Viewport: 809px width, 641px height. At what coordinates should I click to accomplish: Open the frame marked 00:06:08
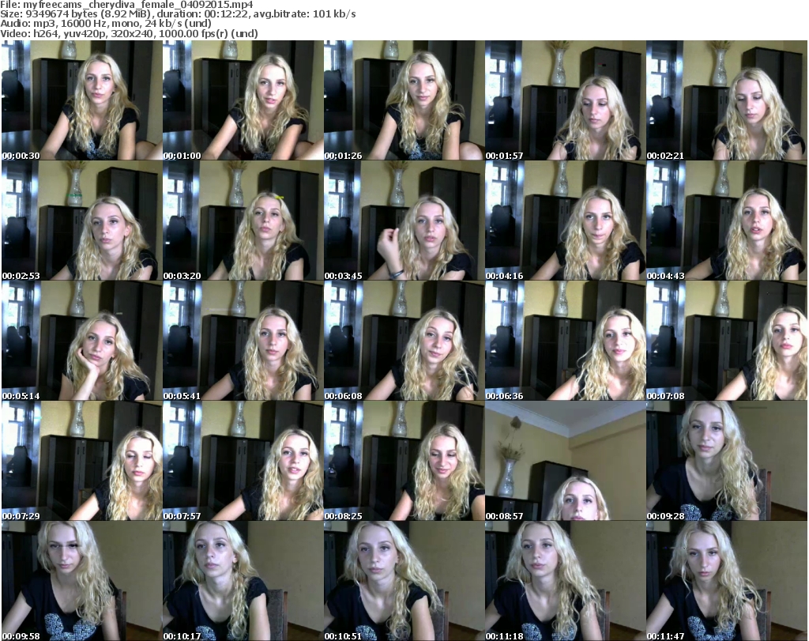click(x=404, y=341)
